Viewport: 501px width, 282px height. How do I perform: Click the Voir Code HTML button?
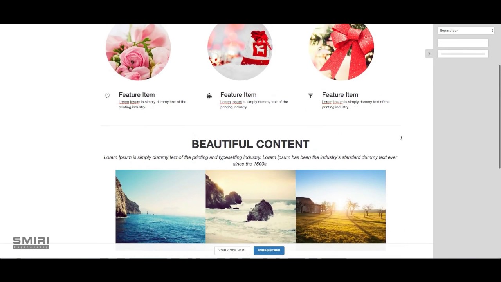click(232, 250)
